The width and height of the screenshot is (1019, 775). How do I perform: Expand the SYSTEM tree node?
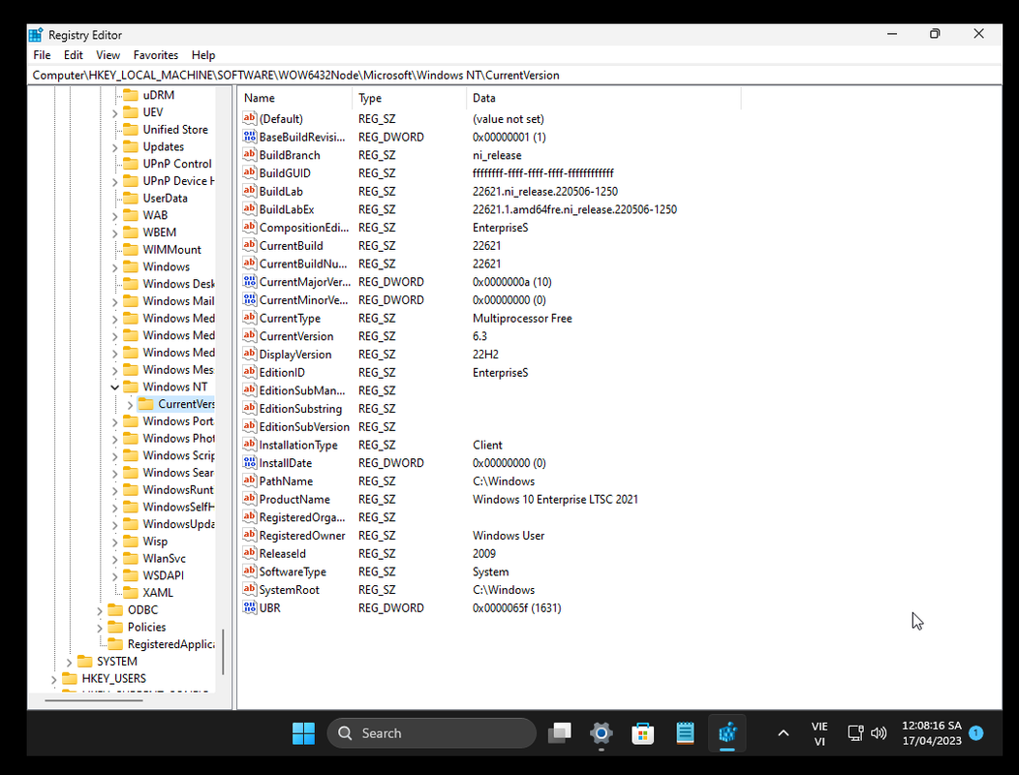click(69, 662)
